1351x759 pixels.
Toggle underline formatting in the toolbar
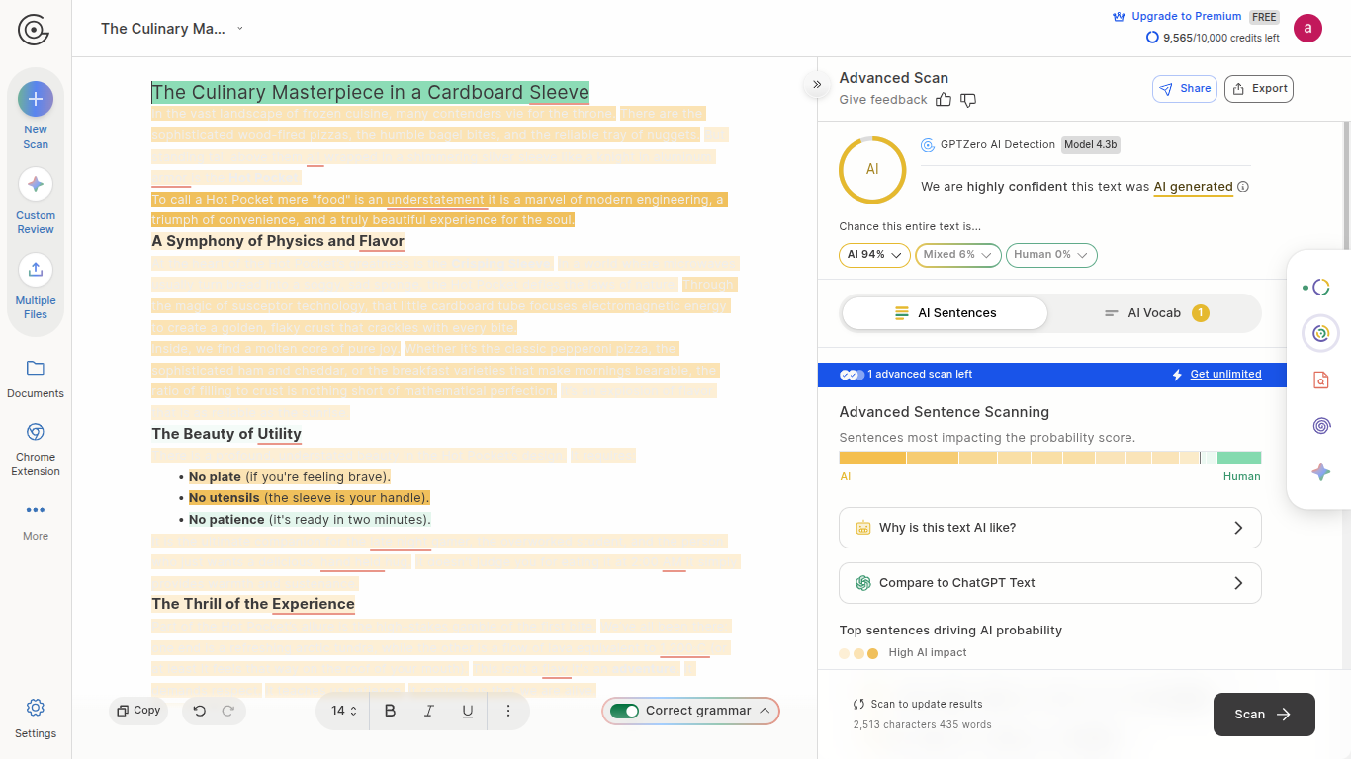click(x=468, y=711)
